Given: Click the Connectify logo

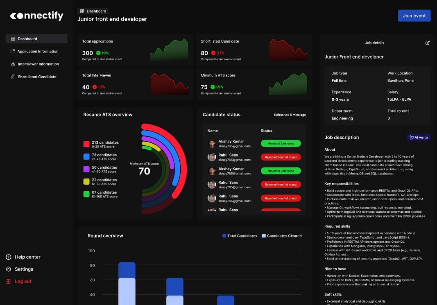Looking at the screenshot, I should click(x=36, y=16).
